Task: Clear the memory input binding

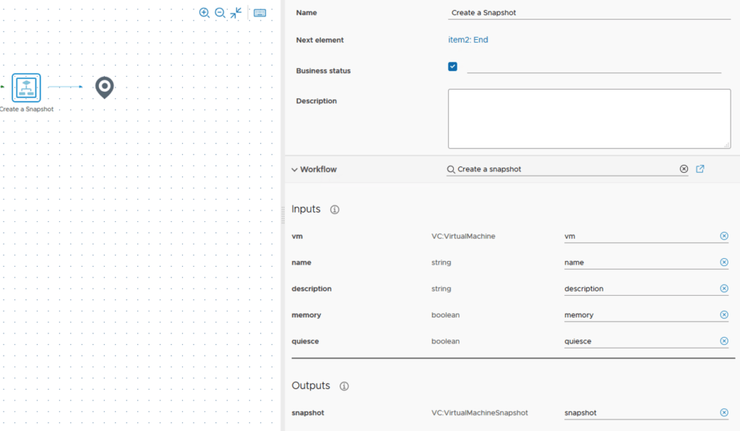Action: tap(724, 315)
